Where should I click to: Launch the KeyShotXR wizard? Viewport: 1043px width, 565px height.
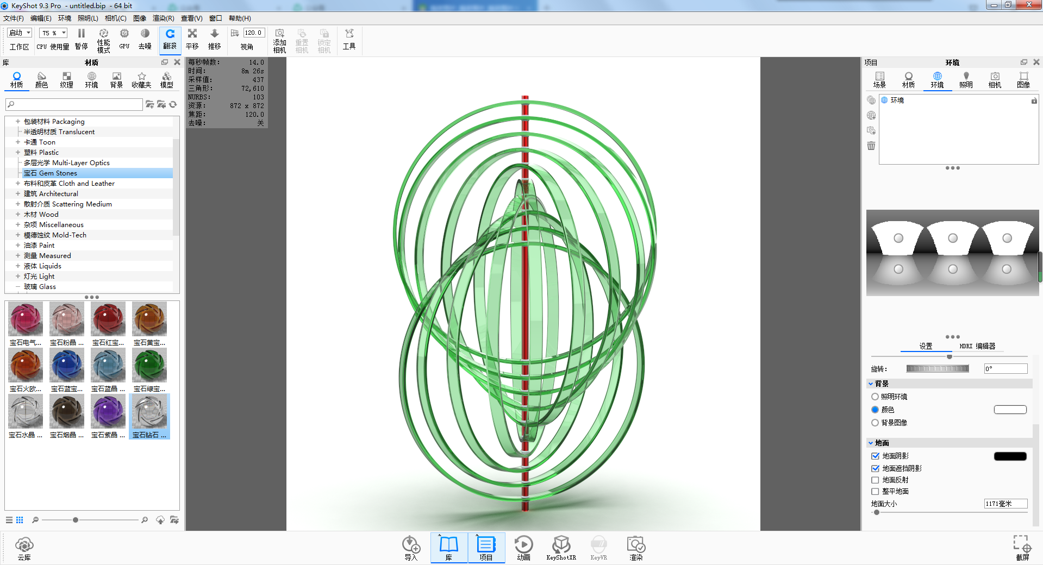561,548
